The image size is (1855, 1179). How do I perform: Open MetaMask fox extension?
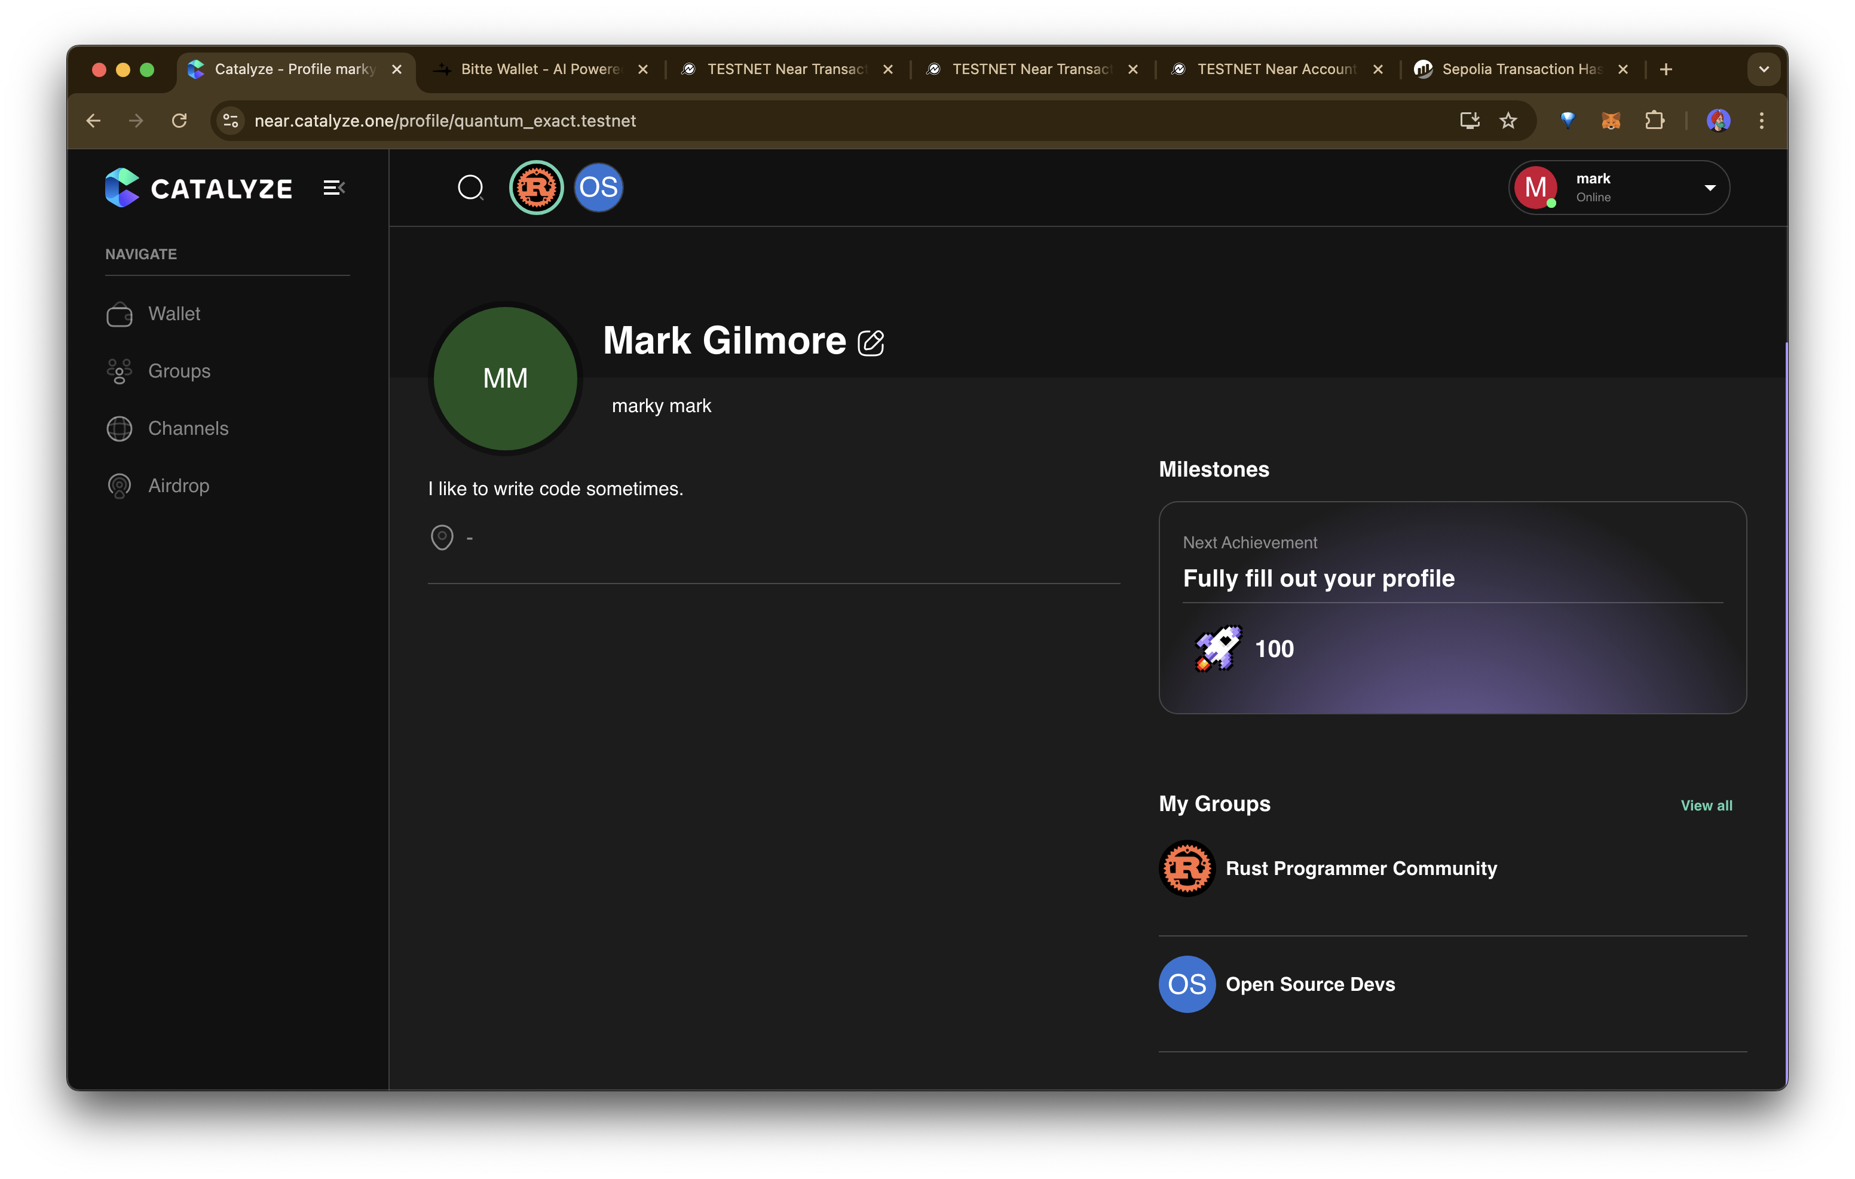[1611, 121]
